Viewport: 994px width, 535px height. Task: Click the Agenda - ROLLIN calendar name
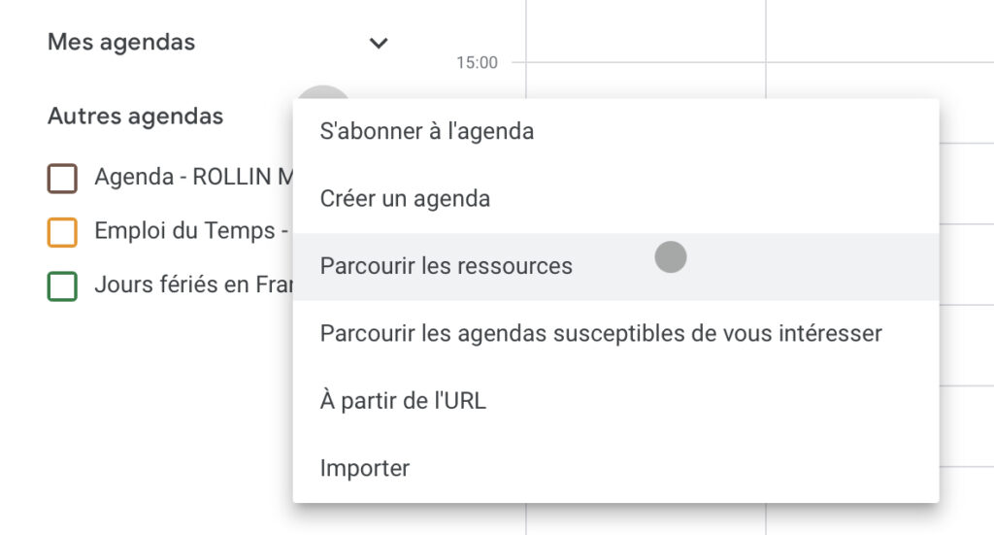[x=192, y=178]
